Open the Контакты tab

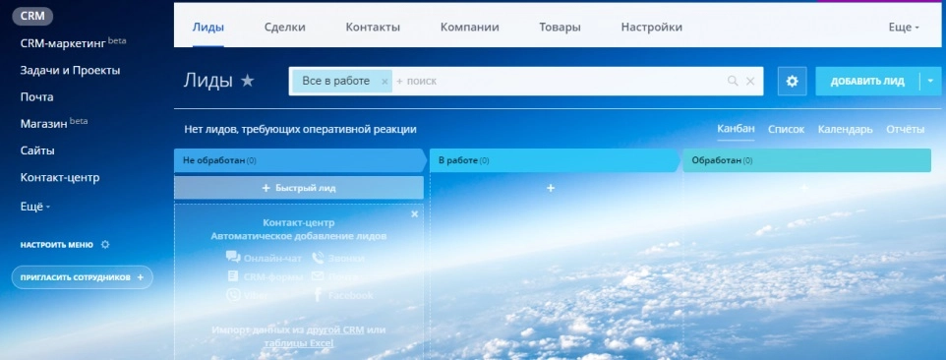click(373, 28)
